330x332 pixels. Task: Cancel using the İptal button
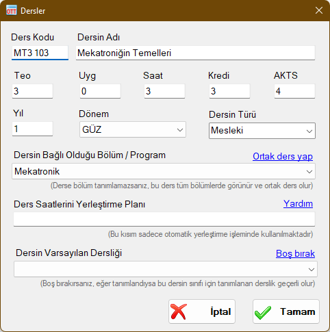(202, 311)
